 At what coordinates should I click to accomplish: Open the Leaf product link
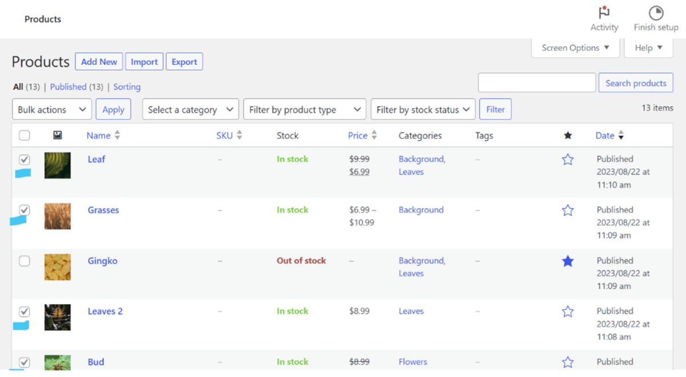[x=96, y=159]
